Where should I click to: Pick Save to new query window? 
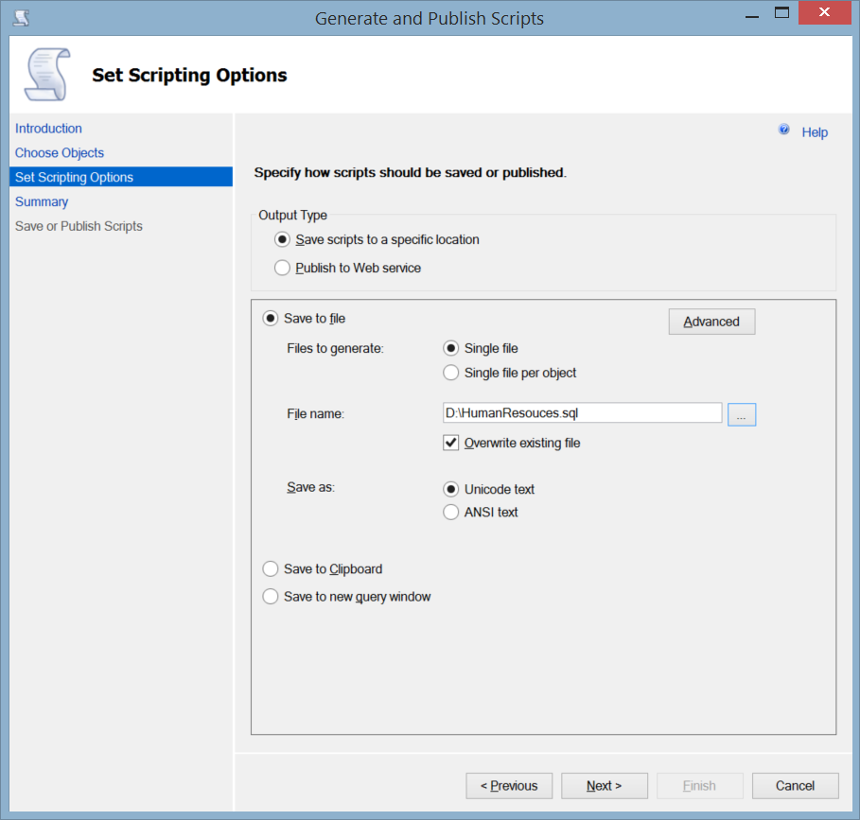click(271, 597)
